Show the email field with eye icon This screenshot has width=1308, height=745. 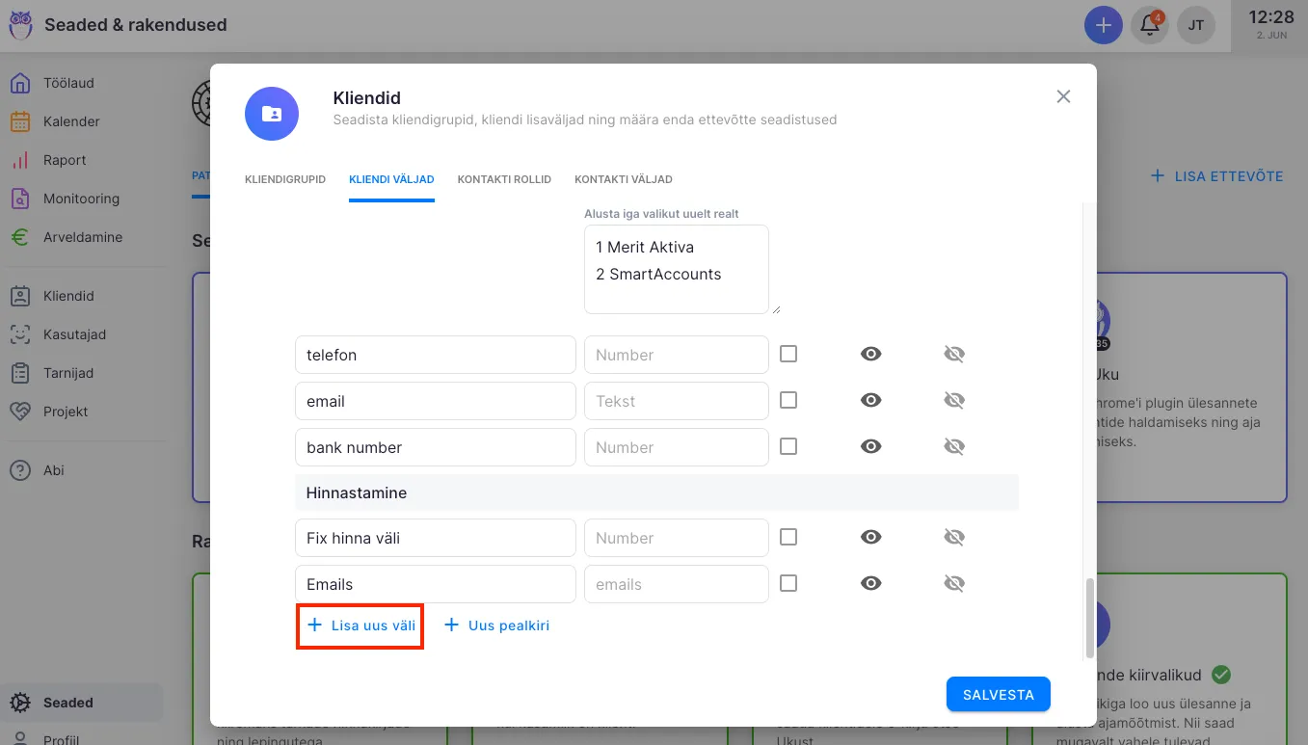(870, 401)
